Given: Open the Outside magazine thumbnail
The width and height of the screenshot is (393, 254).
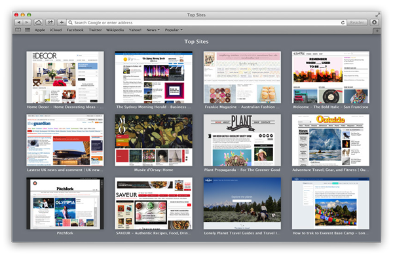Looking at the screenshot, I should pyautogui.click(x=331, y=140).
